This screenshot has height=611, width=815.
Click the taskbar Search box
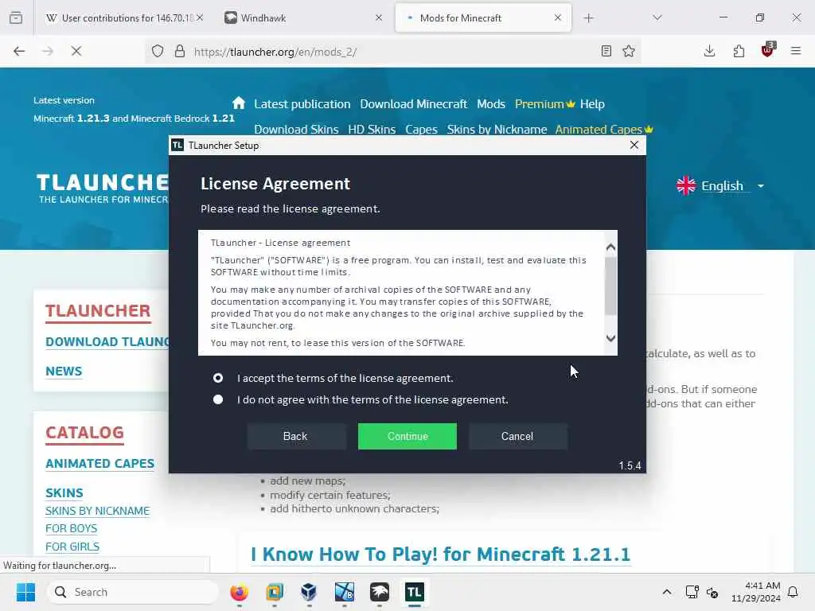133,592
